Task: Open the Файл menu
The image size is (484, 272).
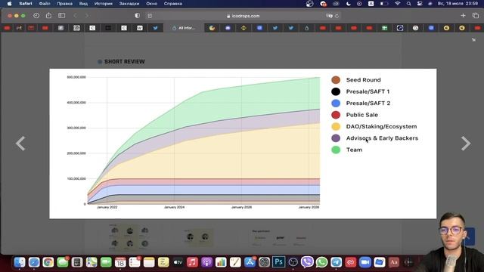Action: (45, 4)
